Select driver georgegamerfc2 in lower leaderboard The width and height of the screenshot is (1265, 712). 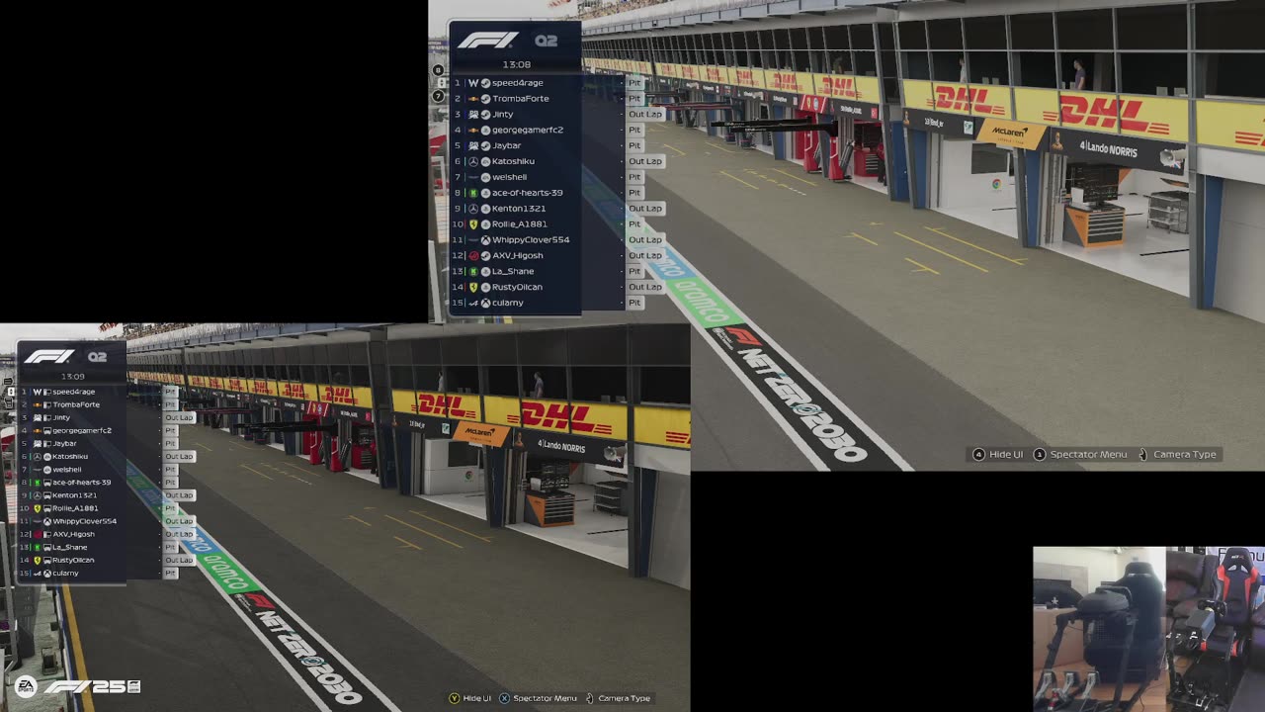click(81, 430)
